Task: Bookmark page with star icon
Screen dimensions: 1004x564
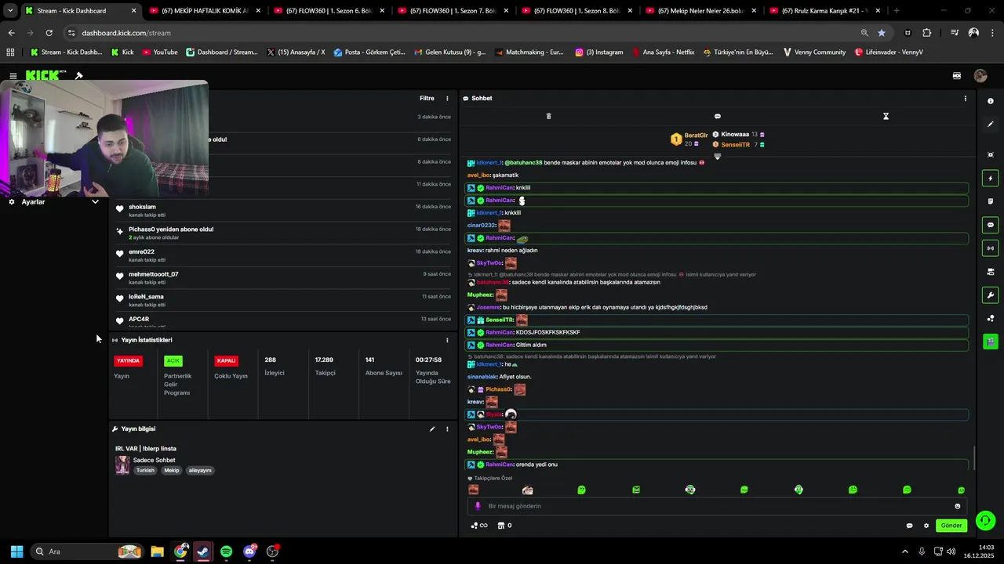Action: click(x=882, y=33)
